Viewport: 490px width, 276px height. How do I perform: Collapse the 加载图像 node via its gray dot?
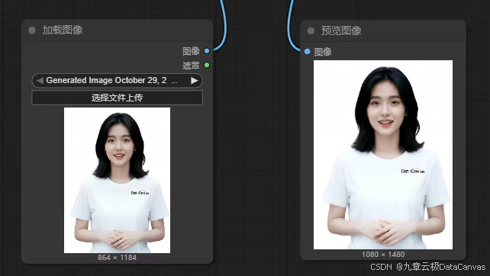[x=32, y=30]
